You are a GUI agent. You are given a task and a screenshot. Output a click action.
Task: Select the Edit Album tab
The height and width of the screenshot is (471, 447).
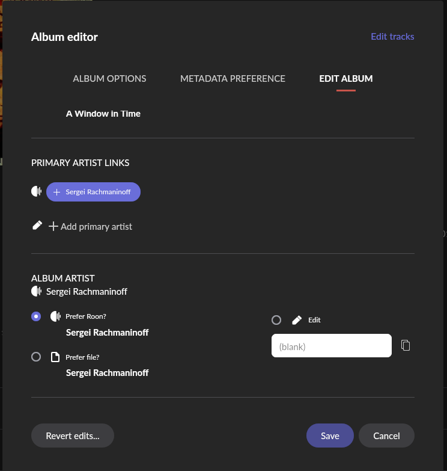click(x=346, y=79)
